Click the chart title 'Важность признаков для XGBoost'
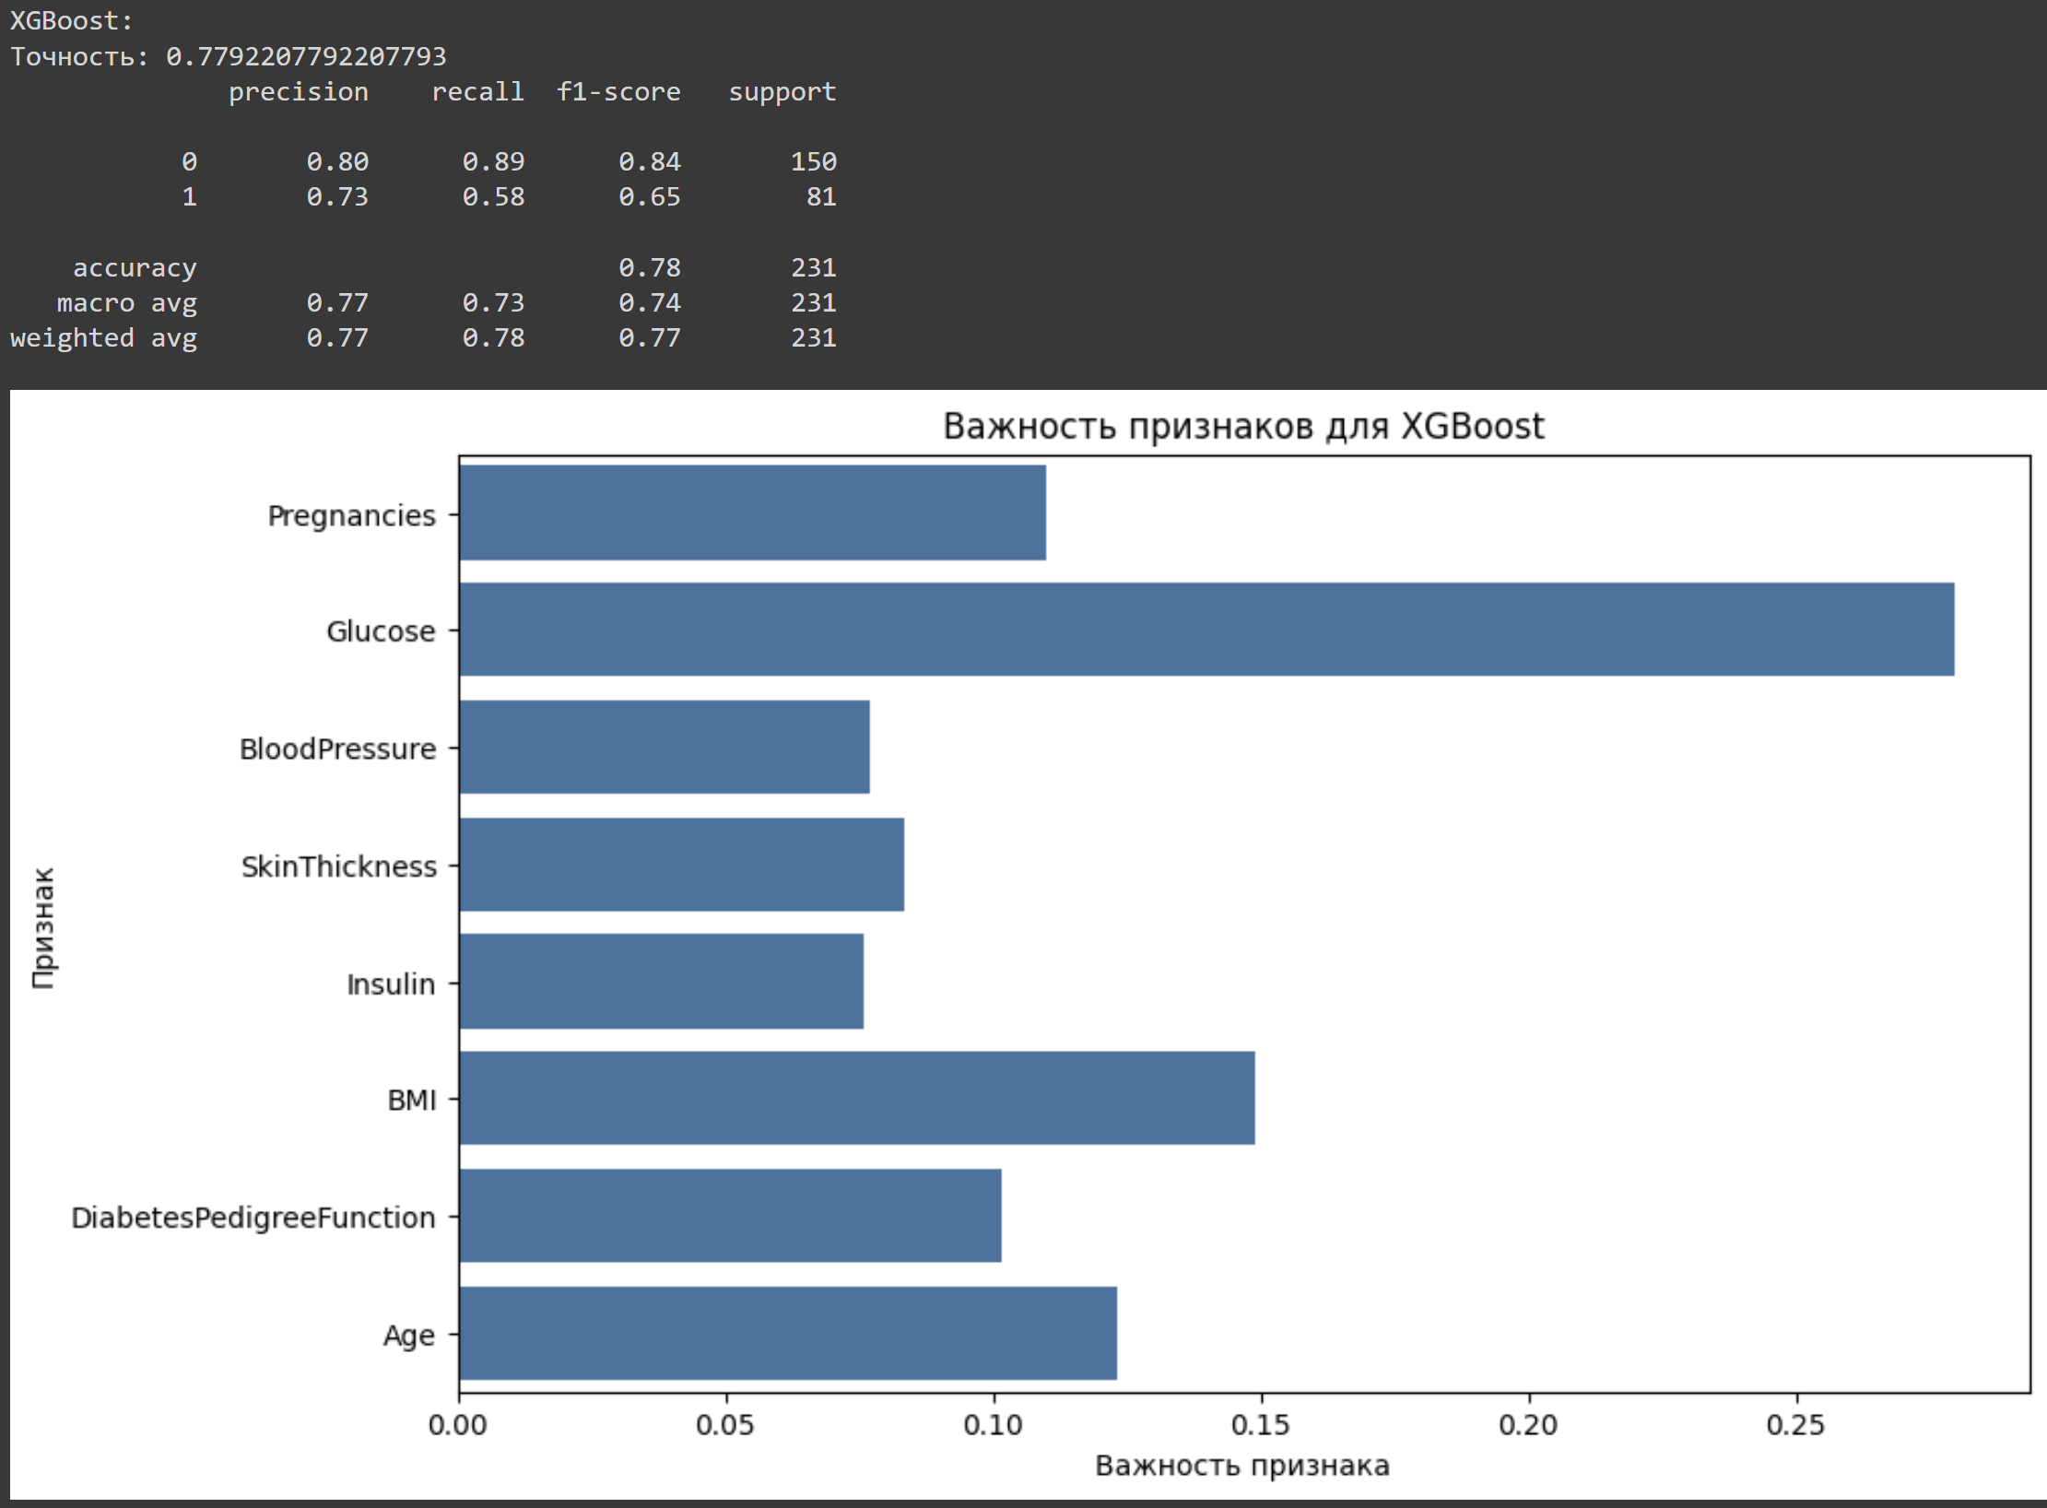This screenshot has height=1508, width=2047. click(1242, 427)
